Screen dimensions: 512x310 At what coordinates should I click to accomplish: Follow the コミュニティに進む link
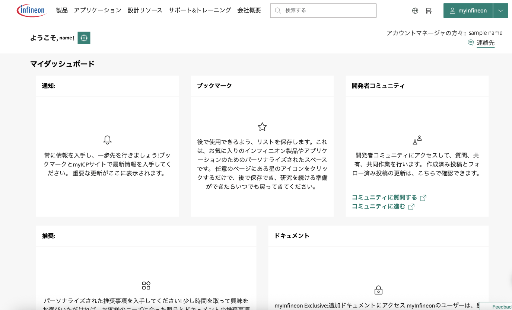pos(378,207)
